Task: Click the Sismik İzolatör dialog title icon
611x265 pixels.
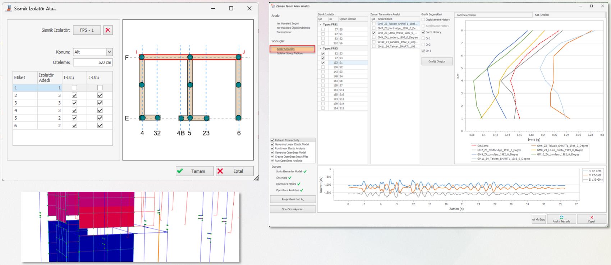Action: click(x=9, y=8)
